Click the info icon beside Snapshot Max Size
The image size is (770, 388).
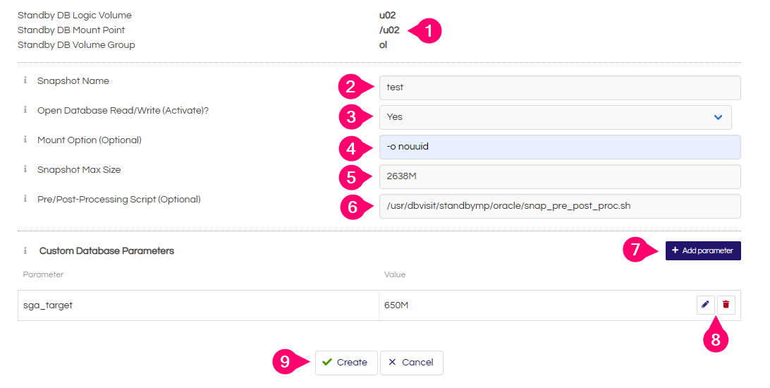(x=25, y=169)
